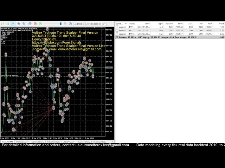This screenshot has height=168, width=225.
Task: Sort trades by Symbol column header
Action: tap(120, 23)
